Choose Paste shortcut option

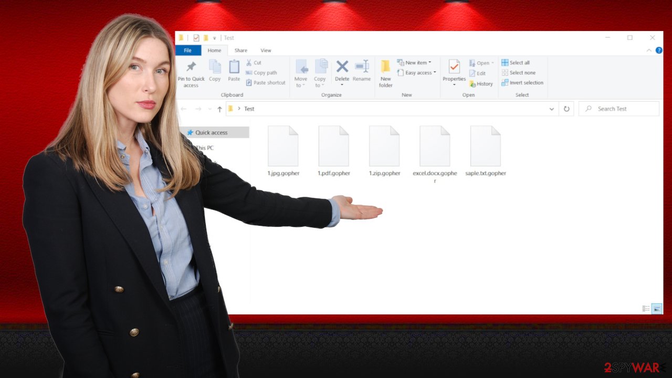[x=266, y=83]
